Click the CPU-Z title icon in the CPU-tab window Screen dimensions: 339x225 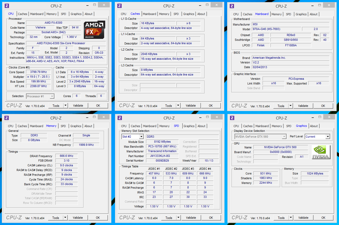point(7,6)
